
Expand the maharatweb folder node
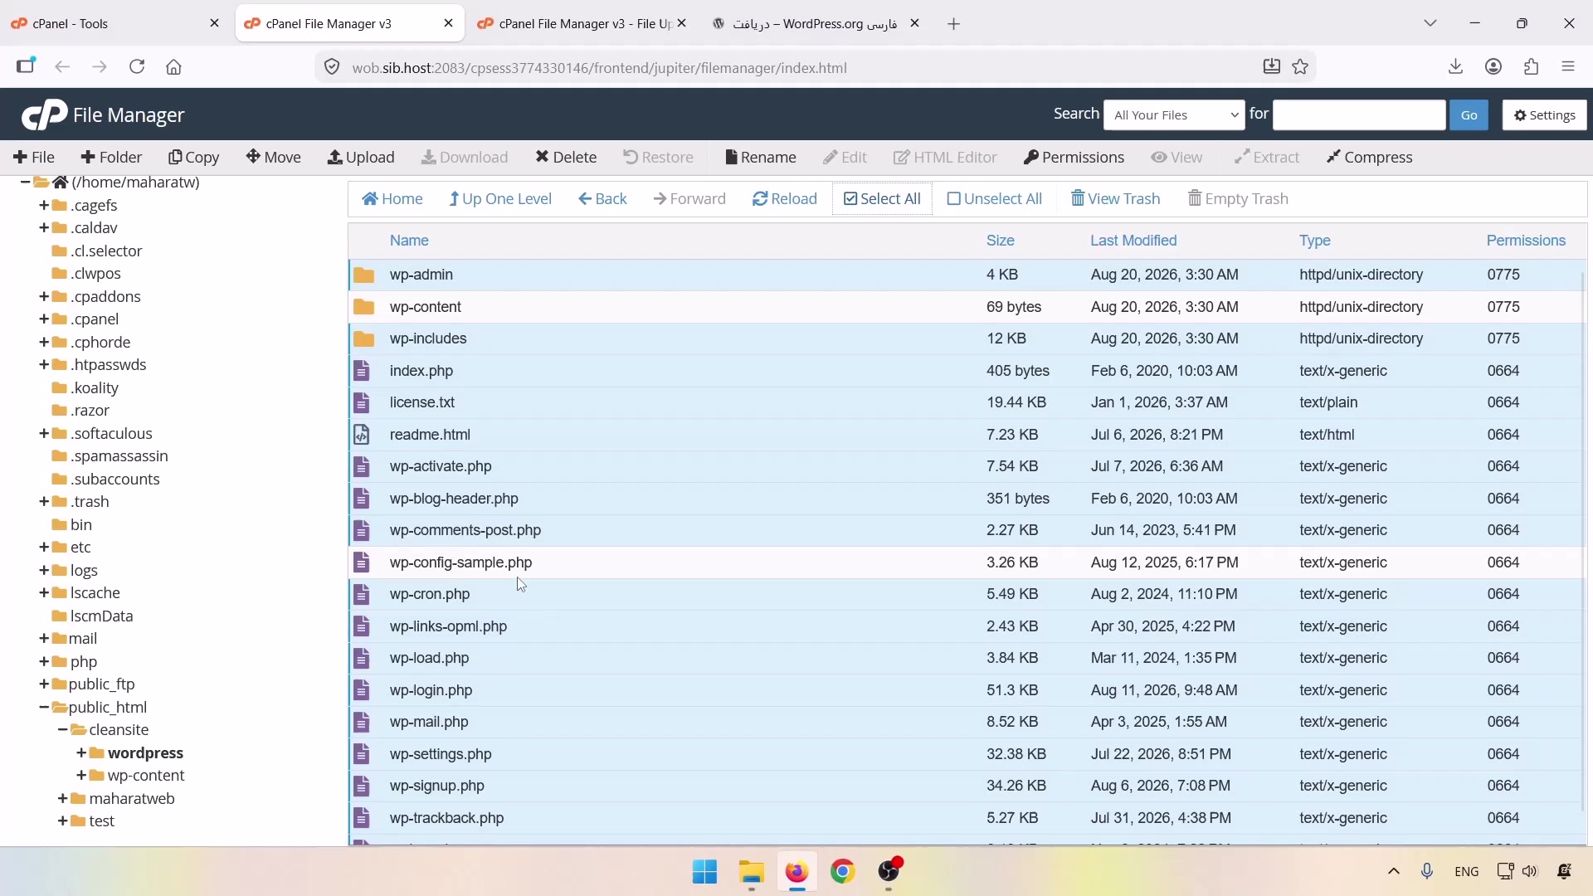(x=62, y=799)
